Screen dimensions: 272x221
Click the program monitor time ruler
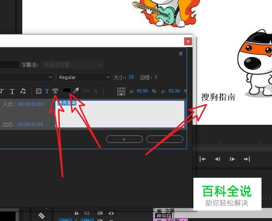click(232, 144)
